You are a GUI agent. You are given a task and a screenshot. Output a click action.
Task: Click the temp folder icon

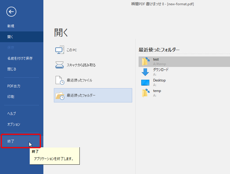tap(146, 93)
